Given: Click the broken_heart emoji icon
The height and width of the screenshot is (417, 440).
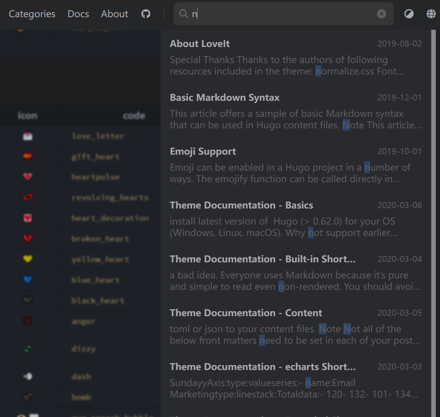Looking at the screenshot, I should tap(28, 238).
